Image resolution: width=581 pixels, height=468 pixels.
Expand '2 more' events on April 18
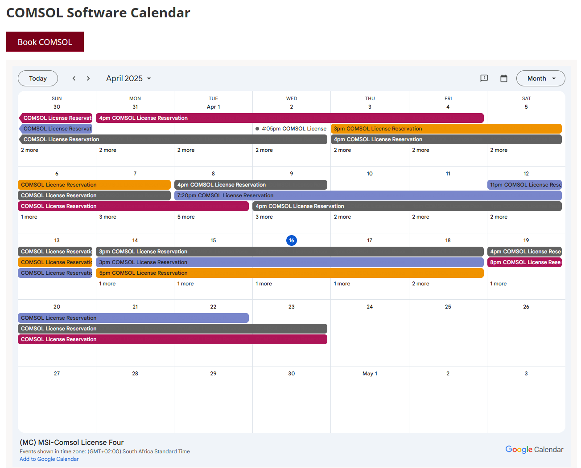coord(420,284)
